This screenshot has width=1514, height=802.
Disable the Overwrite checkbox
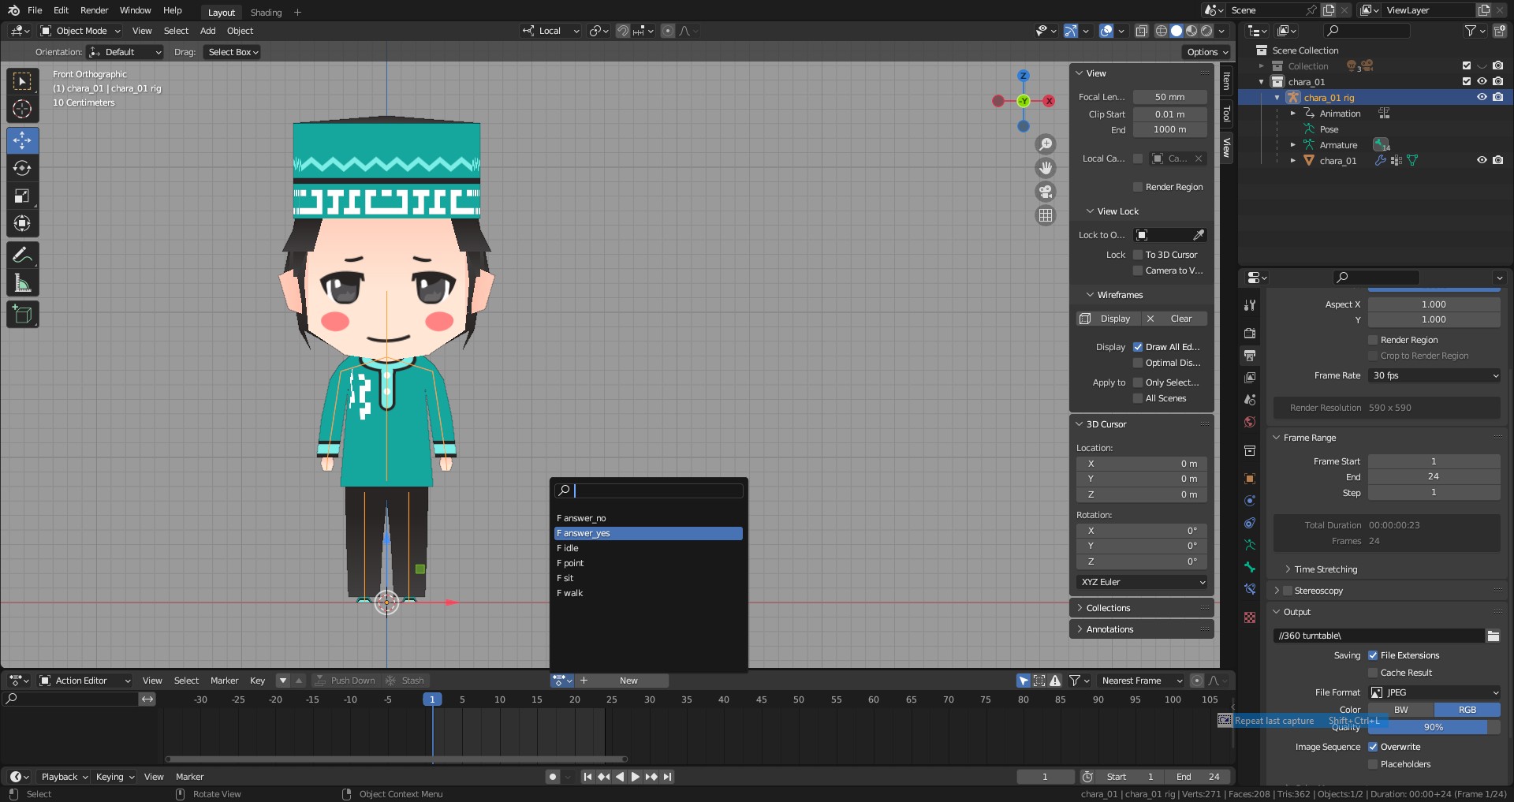point(1373,747)
